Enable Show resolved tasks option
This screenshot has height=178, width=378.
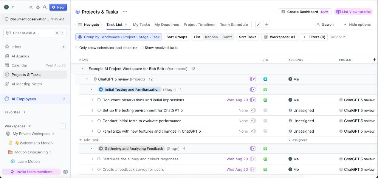tap(142, 48)
